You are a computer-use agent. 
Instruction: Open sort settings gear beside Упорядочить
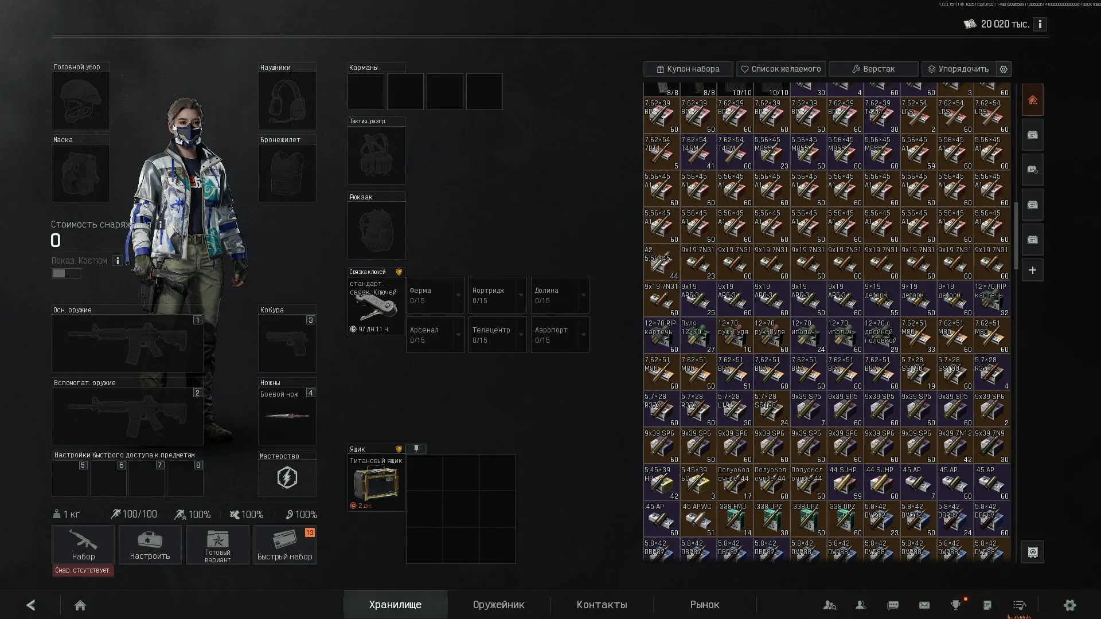pos(1004,69)
